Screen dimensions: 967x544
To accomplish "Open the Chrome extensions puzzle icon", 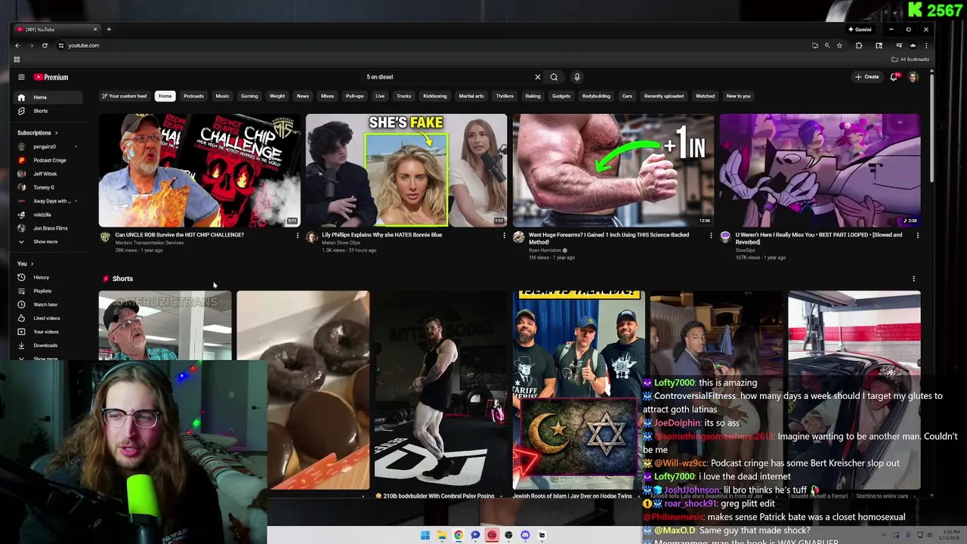I will (x=859, y=45).
